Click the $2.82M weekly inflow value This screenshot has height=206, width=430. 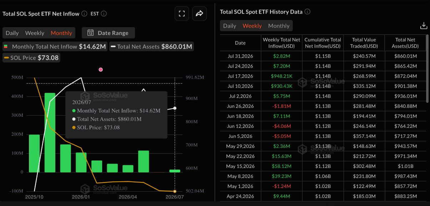coord(281,56)
